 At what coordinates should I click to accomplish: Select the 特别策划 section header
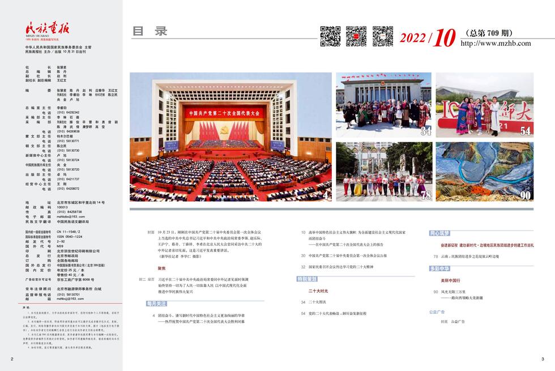[x=307, y=279]
